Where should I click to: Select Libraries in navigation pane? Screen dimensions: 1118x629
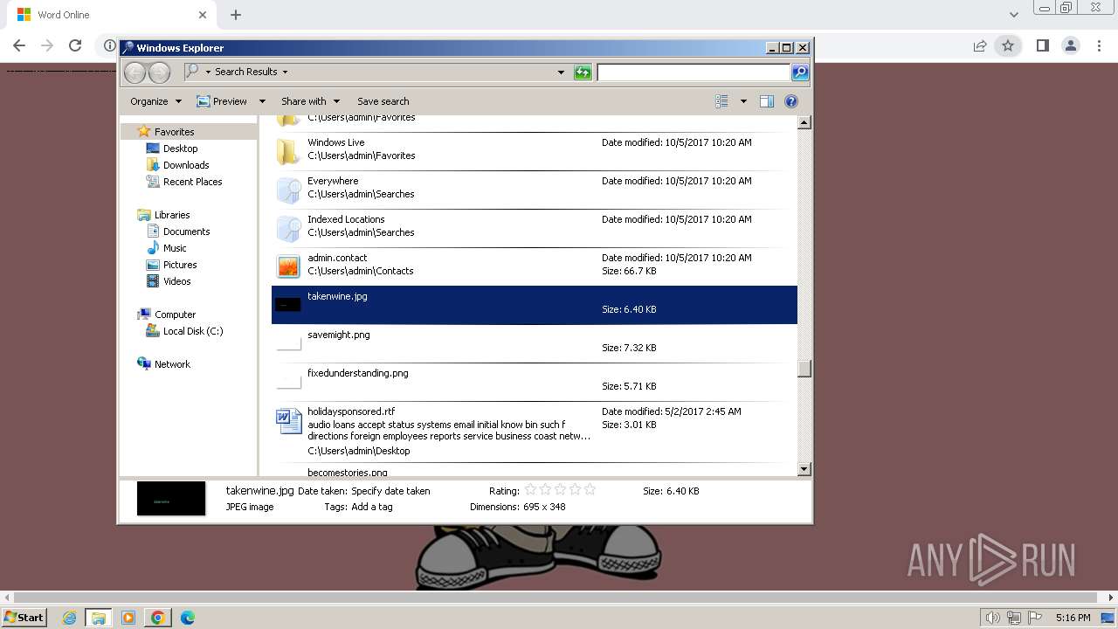pyautogui.click(x=172, y=215)
